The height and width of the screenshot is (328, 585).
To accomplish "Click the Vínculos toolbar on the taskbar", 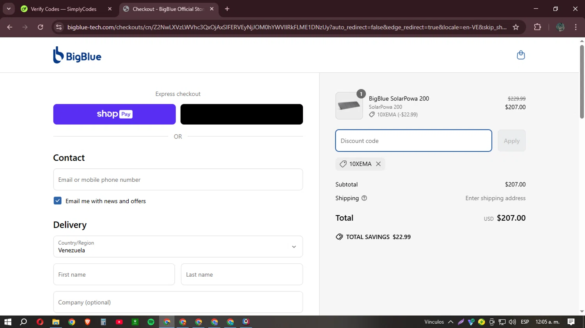I will (434, 322).
